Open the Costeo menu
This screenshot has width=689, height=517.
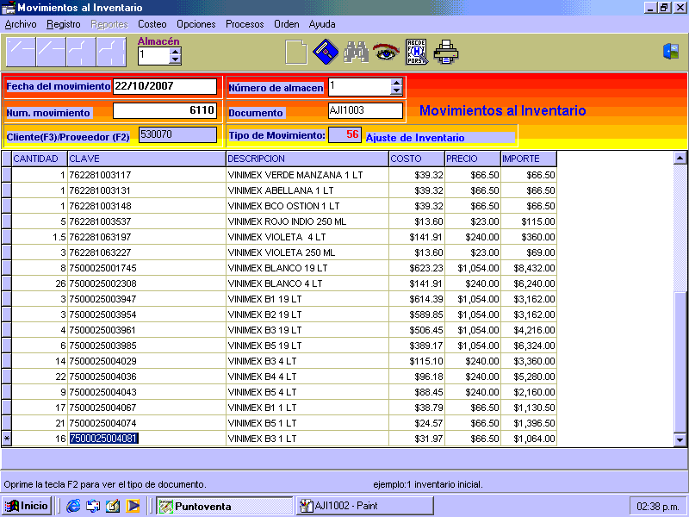[152, 24]
